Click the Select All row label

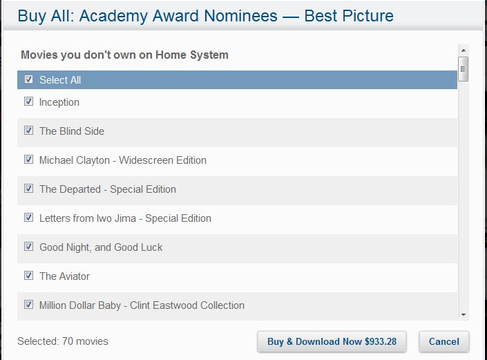click(x=60, y=80)
